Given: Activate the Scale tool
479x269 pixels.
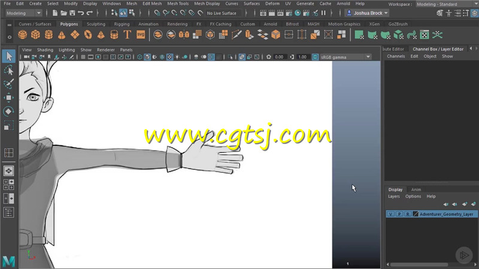Looking at the screenshot, I should [x=8, y=126].
